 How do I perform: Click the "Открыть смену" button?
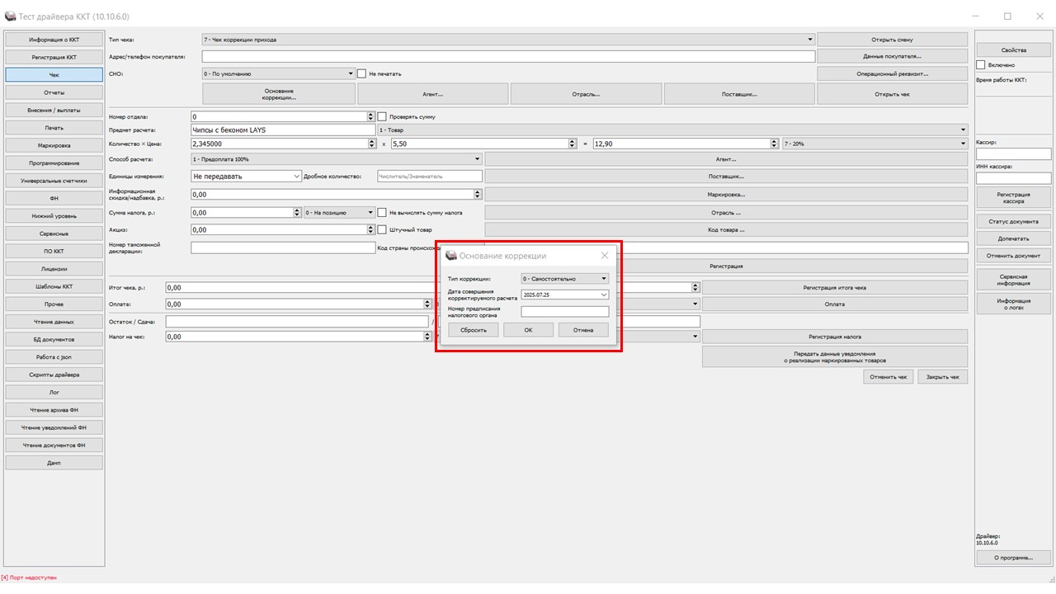(x=892, y=40)
